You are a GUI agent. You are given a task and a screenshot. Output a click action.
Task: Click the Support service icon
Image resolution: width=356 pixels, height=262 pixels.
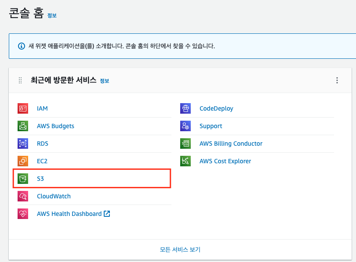(x=185, y=126)
